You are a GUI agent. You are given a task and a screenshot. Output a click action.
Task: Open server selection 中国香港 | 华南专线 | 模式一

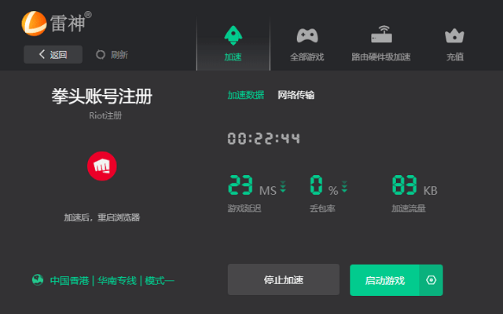tap(112, 280)
